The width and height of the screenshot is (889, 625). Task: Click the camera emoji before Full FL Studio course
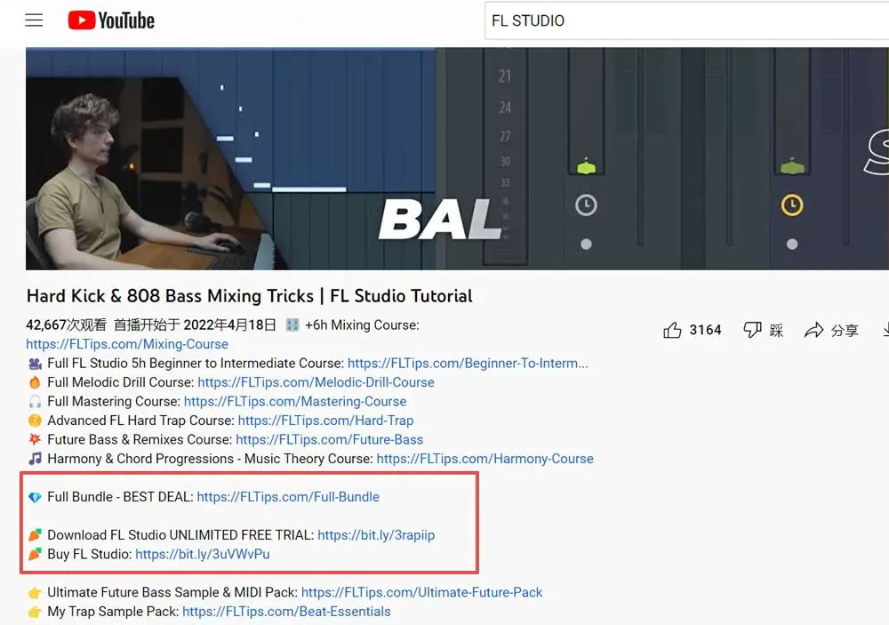[36, 364]
